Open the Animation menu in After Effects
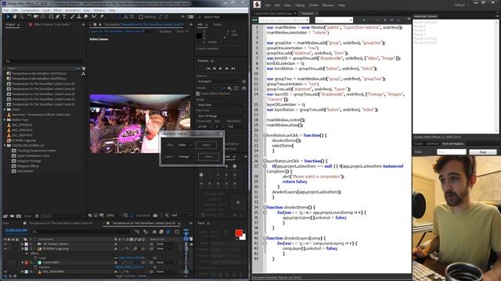The width and height of the screenshot is (501, 281). (73, 10)
